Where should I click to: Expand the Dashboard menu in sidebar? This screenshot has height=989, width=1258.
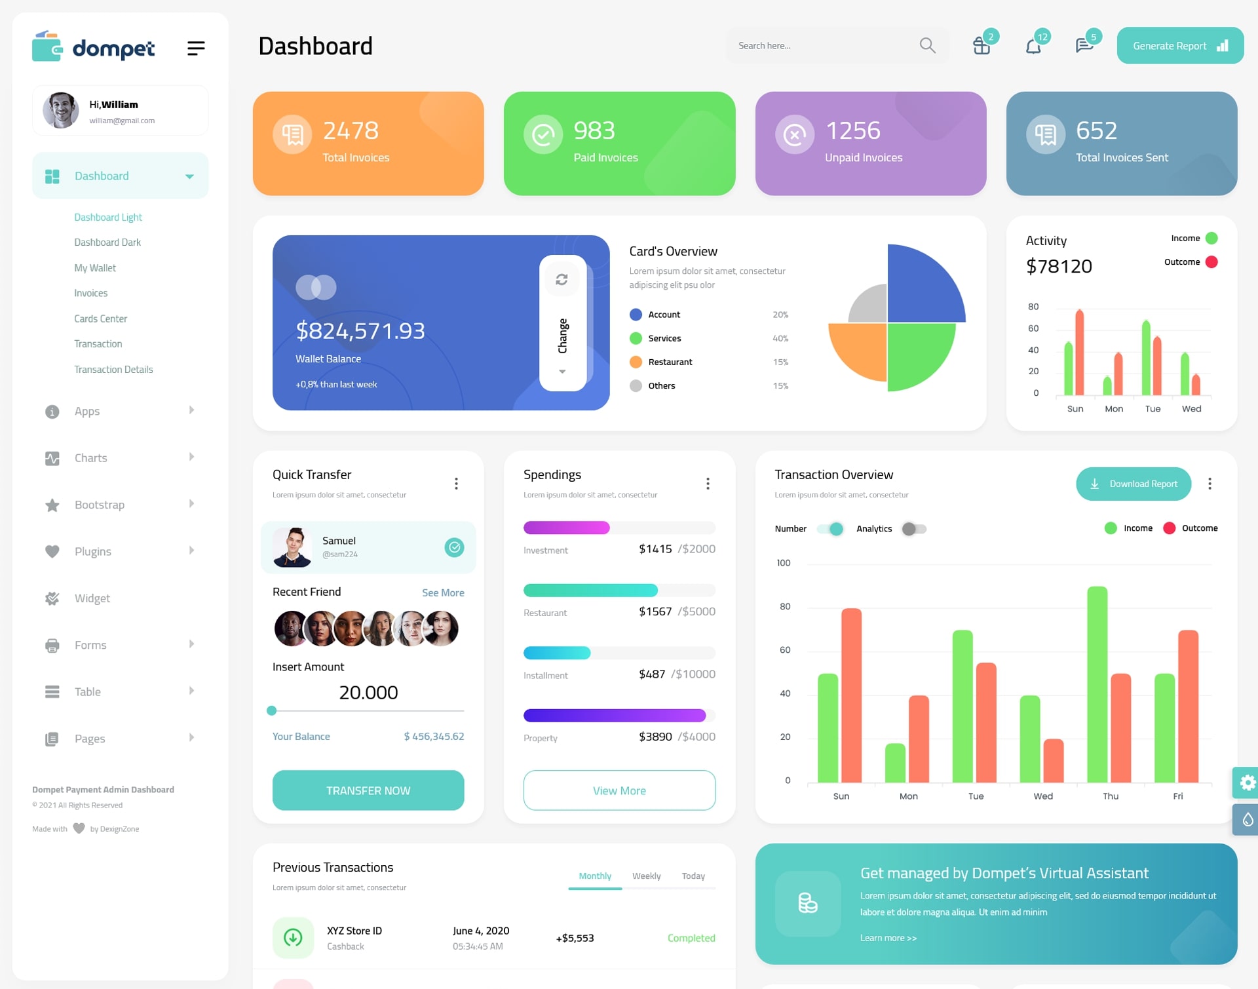pyautogui.click(x=187, y=177)
